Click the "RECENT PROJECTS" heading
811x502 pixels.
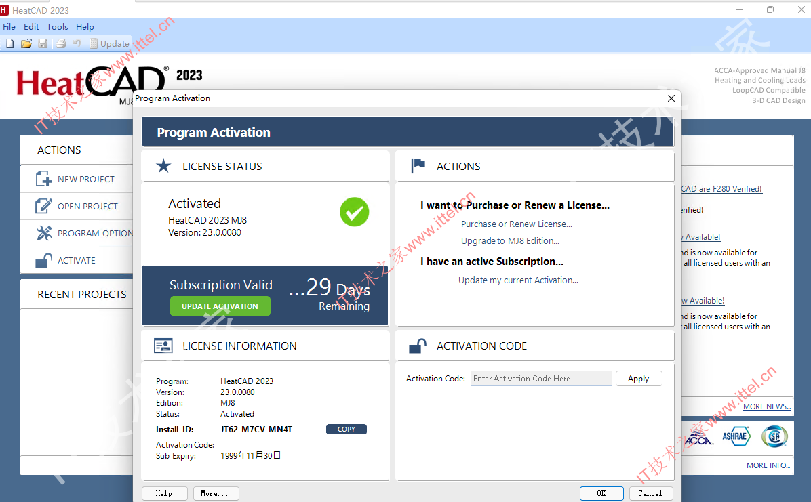(x=82, y=294)
